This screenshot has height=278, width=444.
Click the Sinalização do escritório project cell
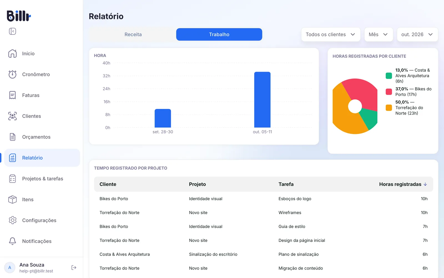(213, 254)
